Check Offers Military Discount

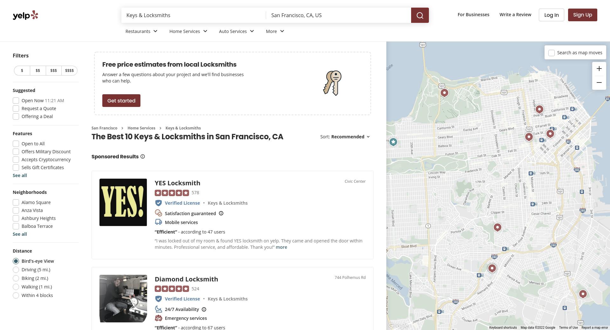click(x=16, y=152)
